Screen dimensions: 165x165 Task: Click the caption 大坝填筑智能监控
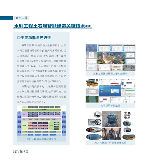coord(110,106)
